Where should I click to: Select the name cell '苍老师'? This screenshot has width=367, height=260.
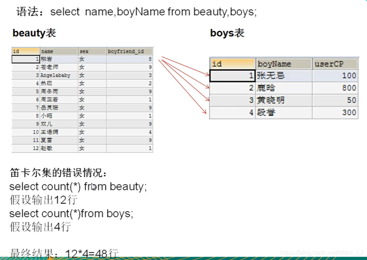[59, 67]
